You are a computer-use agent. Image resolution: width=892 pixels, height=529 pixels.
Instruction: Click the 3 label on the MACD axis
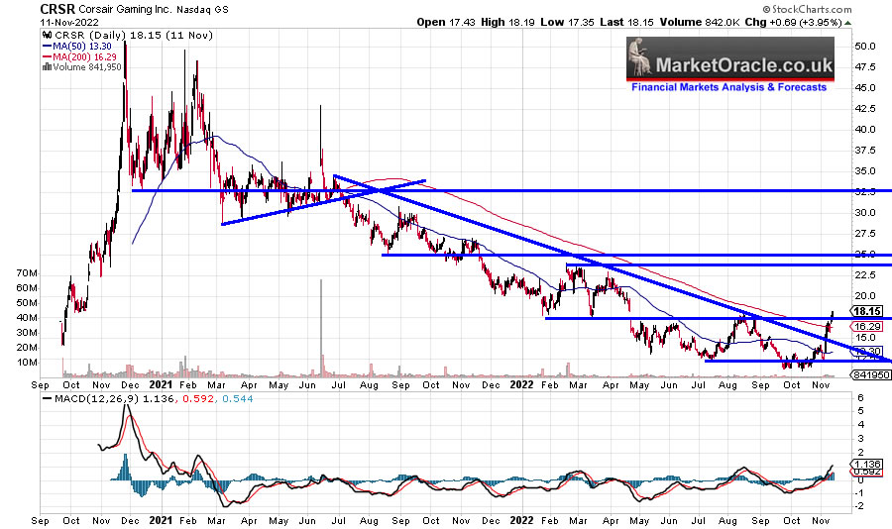(860, 439)
